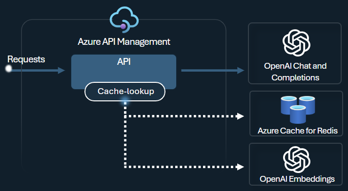Click the OpenAI Chat and Completions label
348x191 pixels.
(295, 72)
